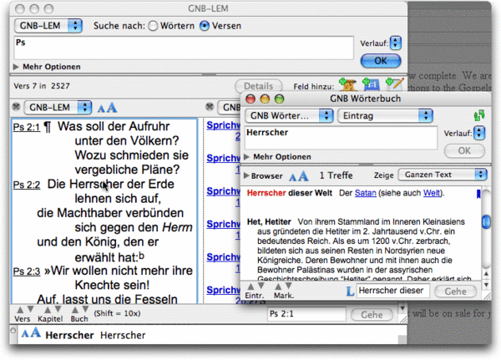
Task: Click the Wörterbuch scrollbar up arrow
Action: click(x=486, y=274)
